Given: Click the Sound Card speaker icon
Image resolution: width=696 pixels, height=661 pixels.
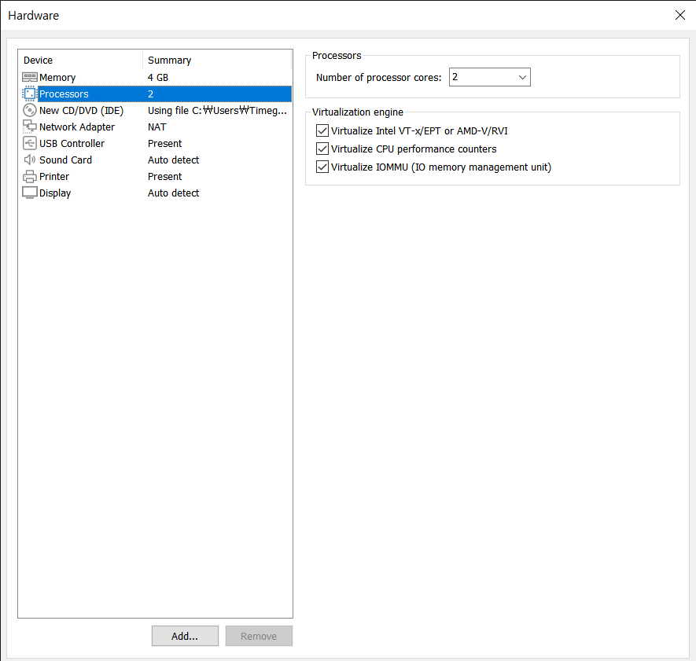Looking at the screenshot, I should click(30, 160).
